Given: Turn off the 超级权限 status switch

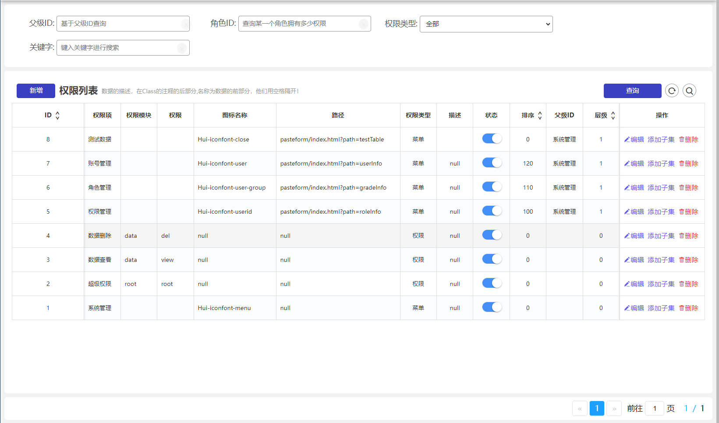Looking at the screenshot, I should pyautogui.click(x=492, y=283).
